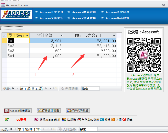Viewport: 168px width, 133px height.
Task: Click the subform 搜索 search box
Action: pyautogui.click(x=91, y=89)
